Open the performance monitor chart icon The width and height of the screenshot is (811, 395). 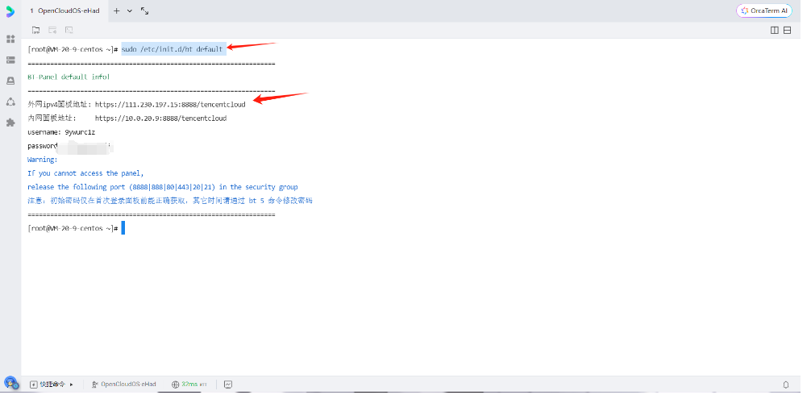[x=228, y=385]
